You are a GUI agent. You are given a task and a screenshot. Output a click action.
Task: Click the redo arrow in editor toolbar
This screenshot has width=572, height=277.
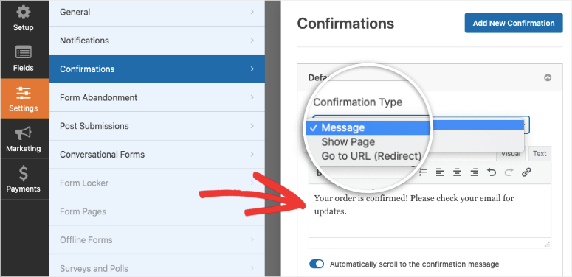tap(509, 172)
